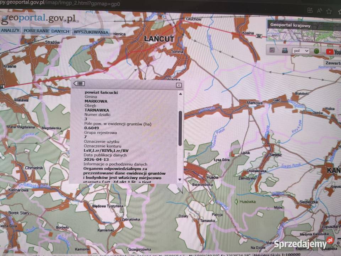Open the green help question-mark icon
The image size is (341, 256).
tap(316, 51)
